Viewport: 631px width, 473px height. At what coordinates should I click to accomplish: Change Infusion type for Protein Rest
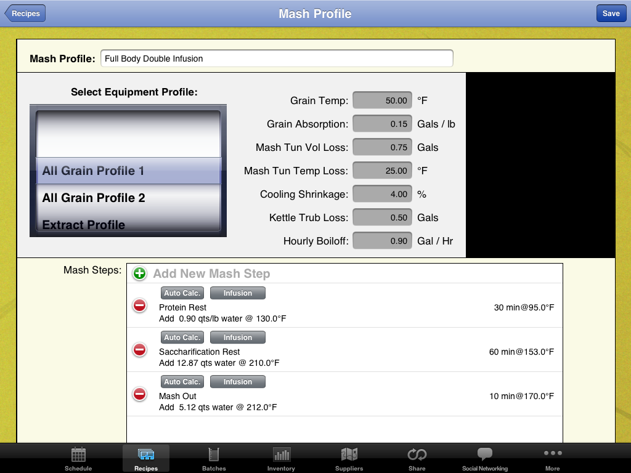(238, 293)
